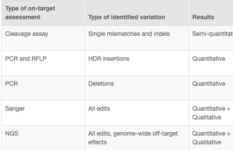Screen dimensions: 233x150
Task: Click the 'HDR insertions' cell
Action: click(x=109, y=58)
